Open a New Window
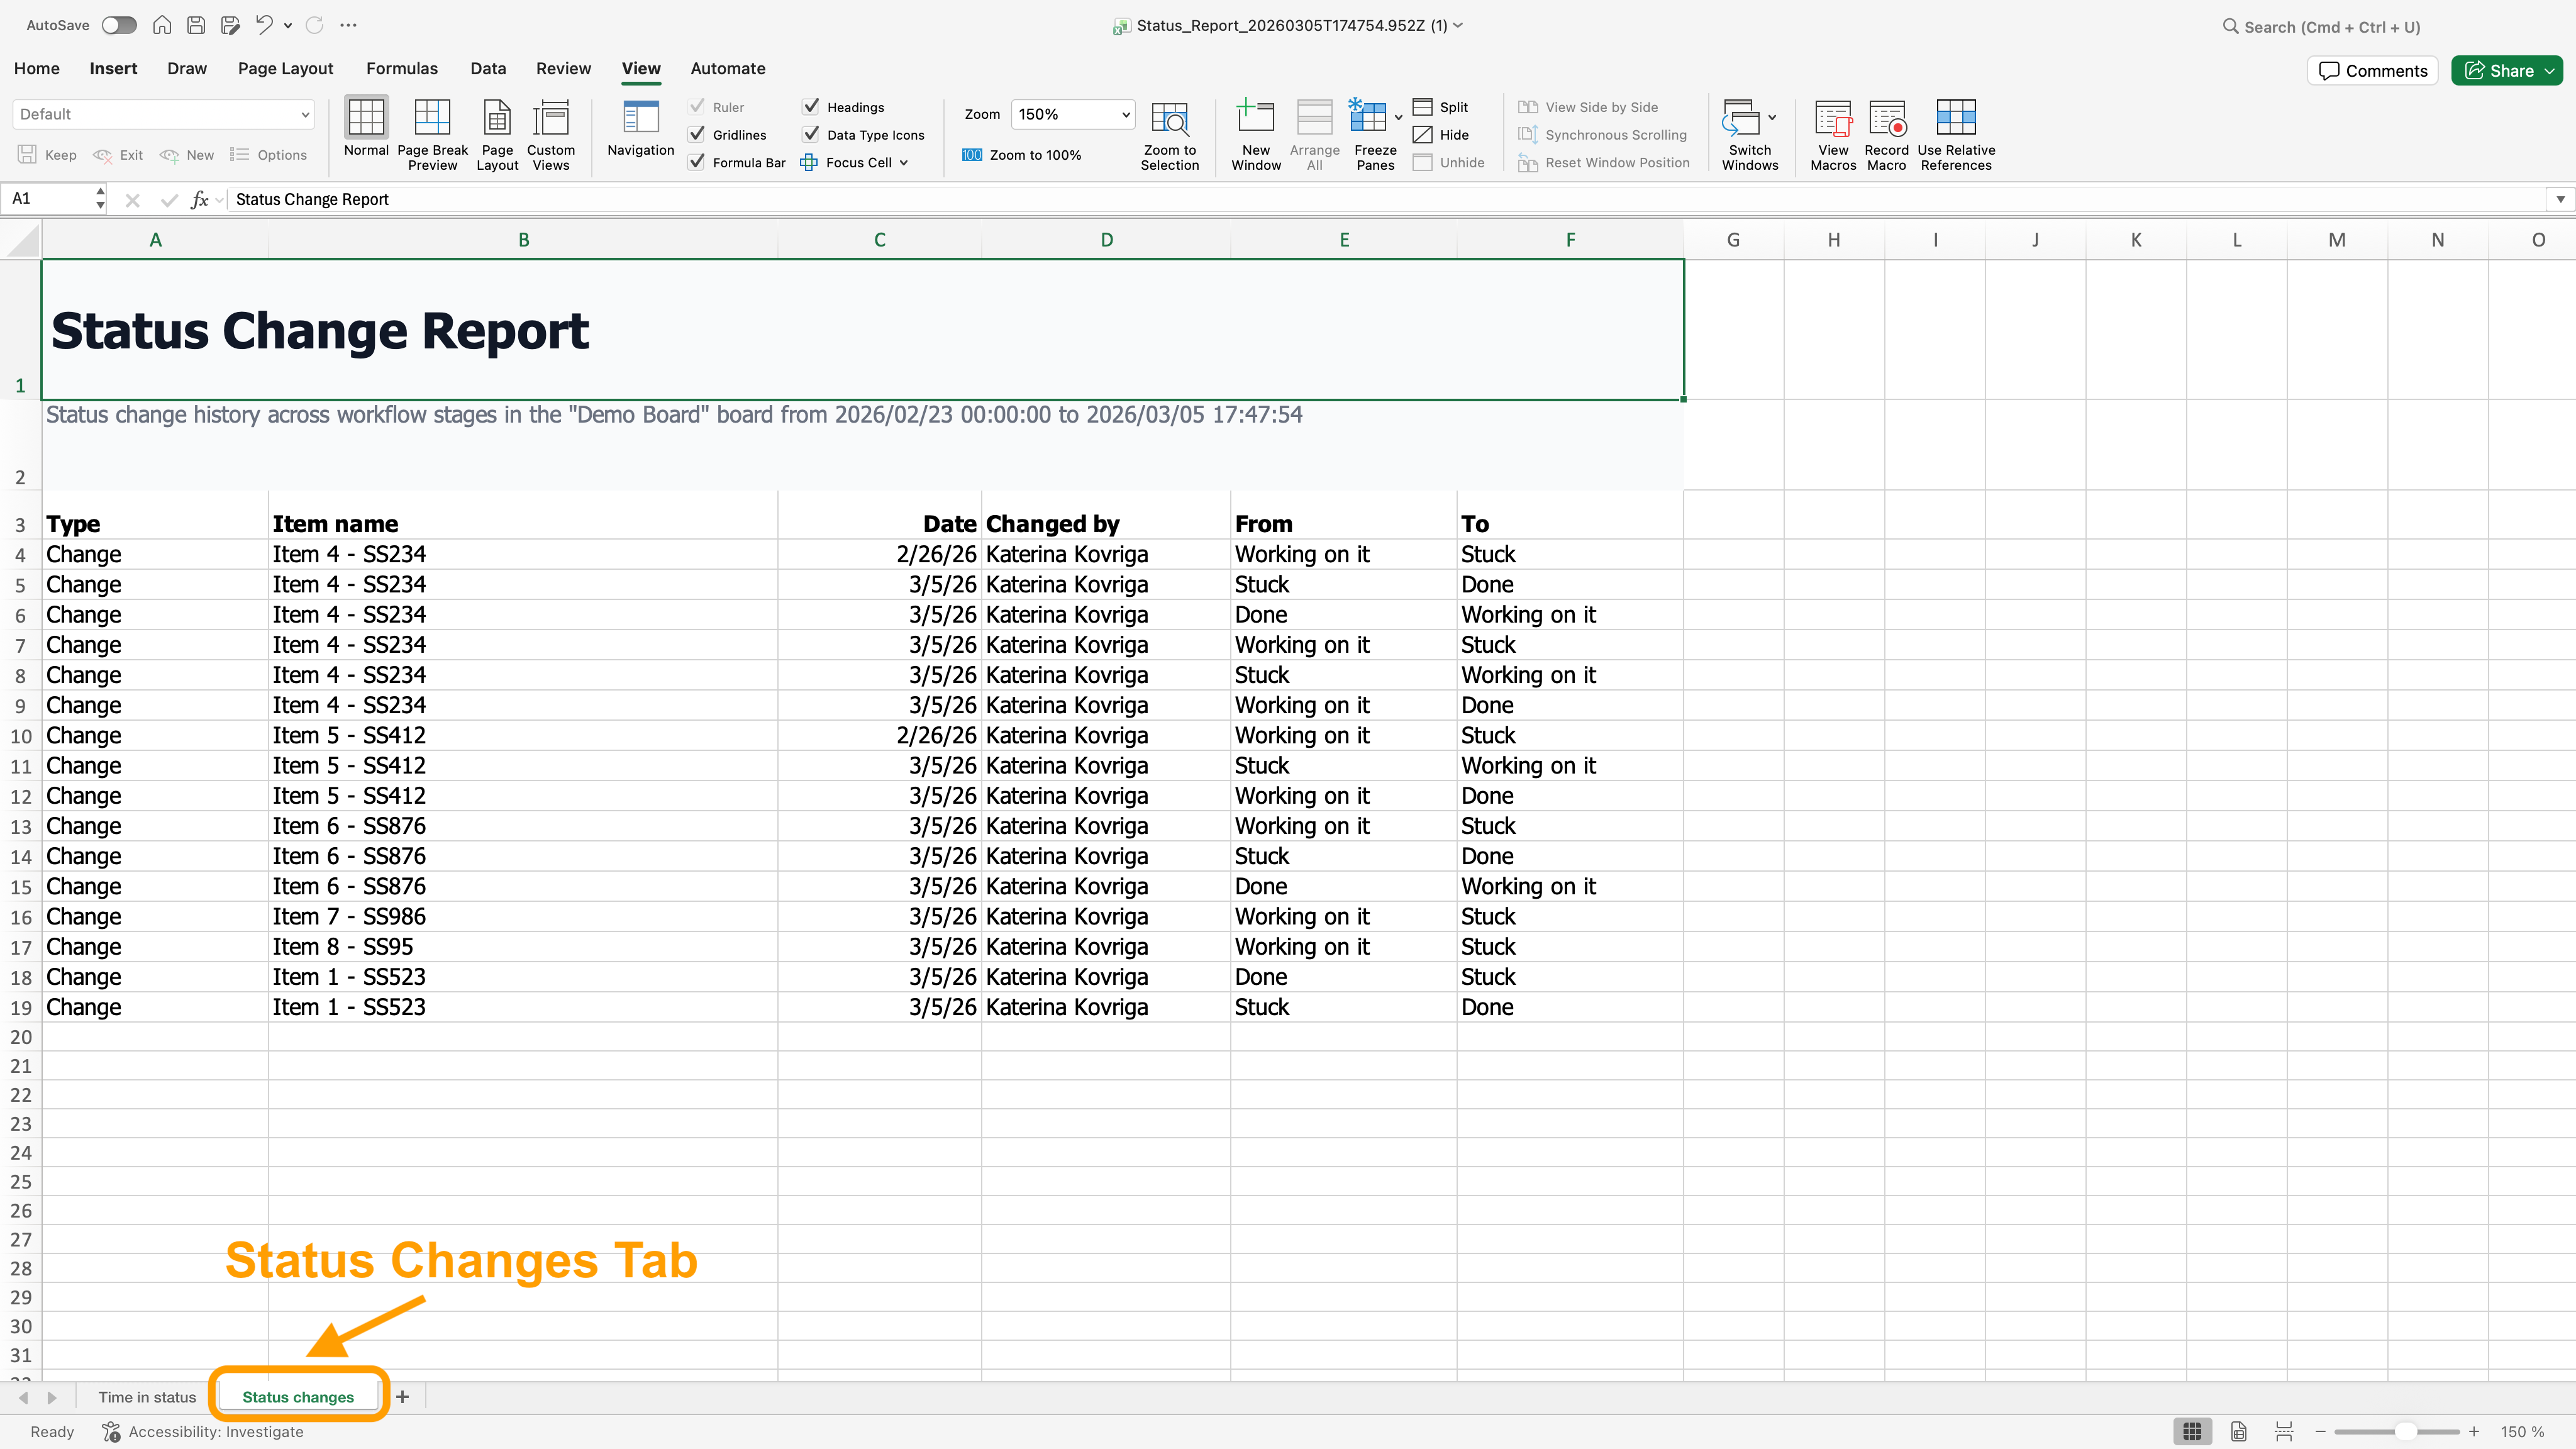This screenshot has width=2576, height=1449. click(x=1255, y=119)
